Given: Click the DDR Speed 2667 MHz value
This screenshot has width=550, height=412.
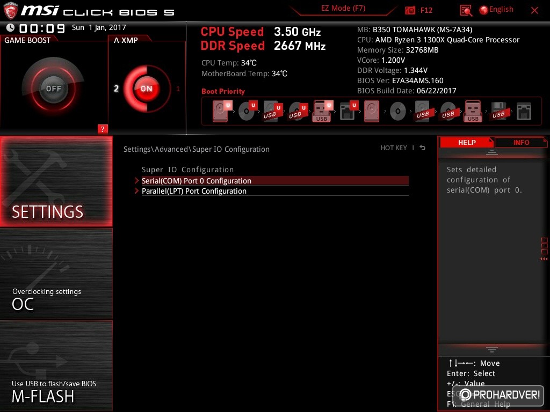Looking at the screenshot, I should [x=300, y=46].
